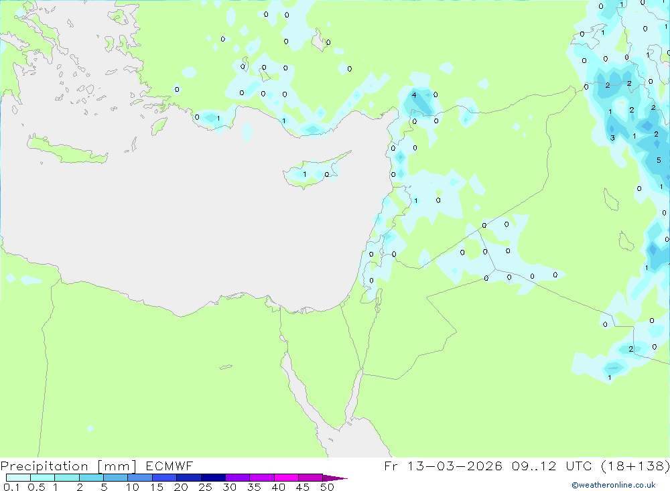Image resolution: width=670 pixels, height=491 pixels.
Task: Click the '5' precipitation value on map
Action: [659, 160]
